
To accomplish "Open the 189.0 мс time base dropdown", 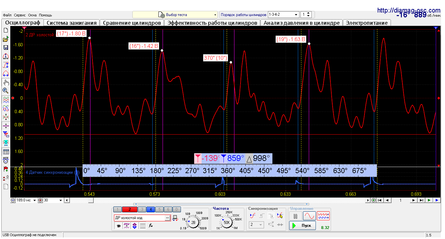I will pos(27,200).
